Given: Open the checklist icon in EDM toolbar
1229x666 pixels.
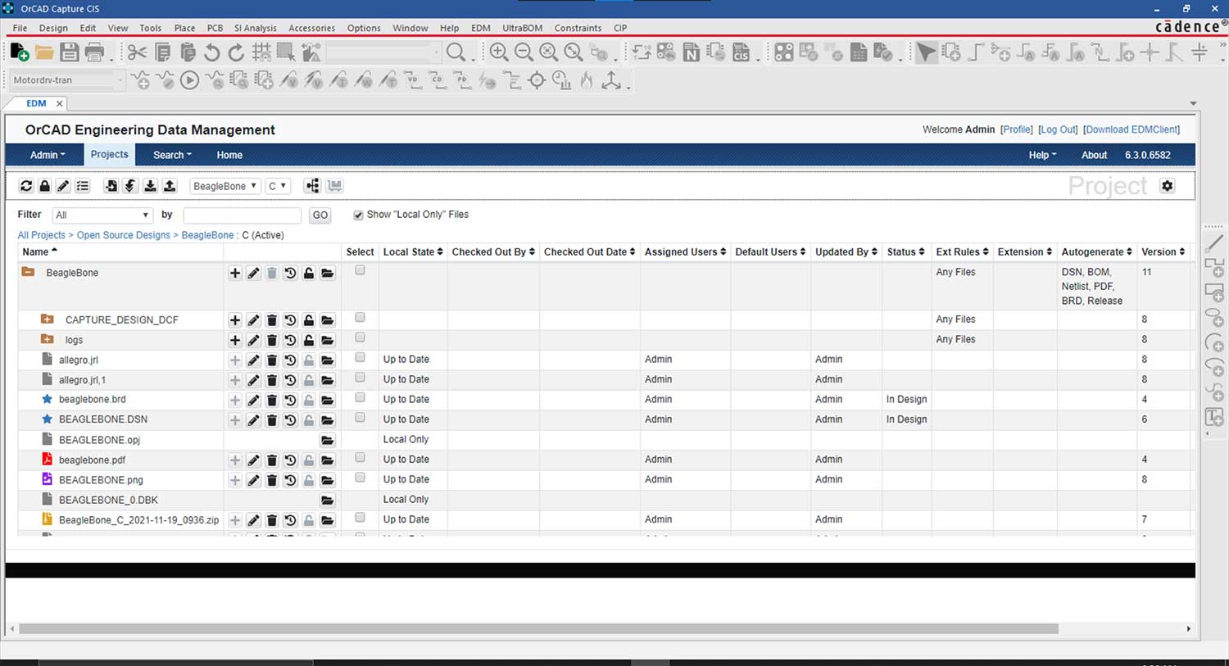Looking at the screenshot, I should [83, 186].
